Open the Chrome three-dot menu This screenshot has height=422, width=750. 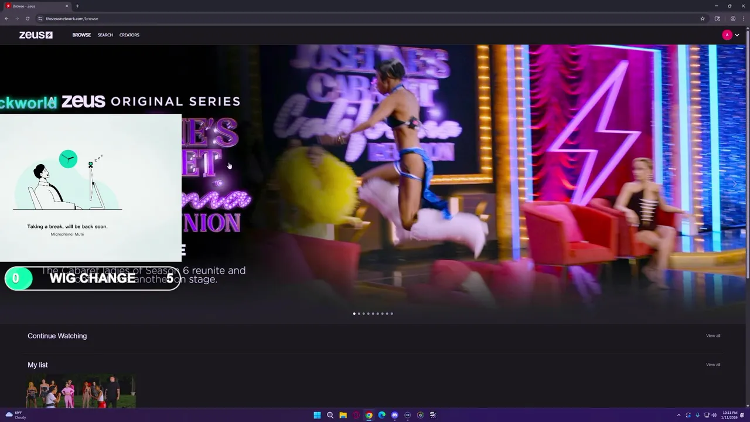pyautogui.click(x=743, y=18)
